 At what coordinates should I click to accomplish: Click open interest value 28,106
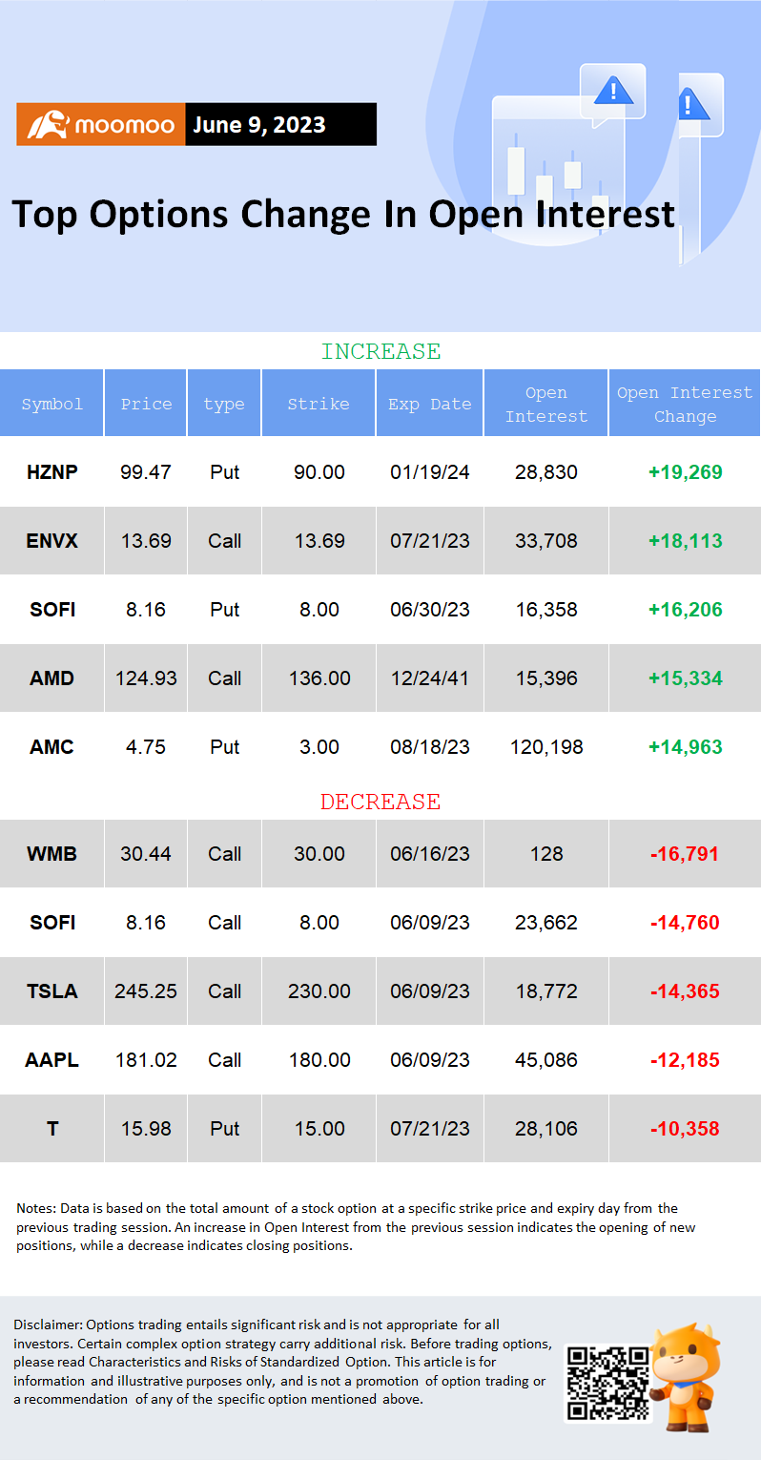[x=546, y=1129]
